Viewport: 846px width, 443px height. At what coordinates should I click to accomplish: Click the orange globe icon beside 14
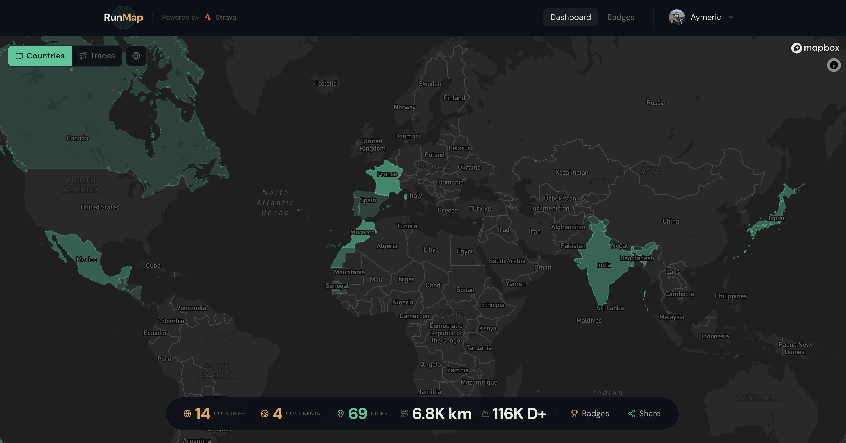(187, 414)
